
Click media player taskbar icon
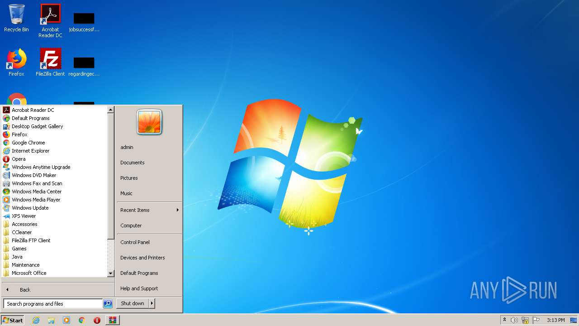[66, 320]
